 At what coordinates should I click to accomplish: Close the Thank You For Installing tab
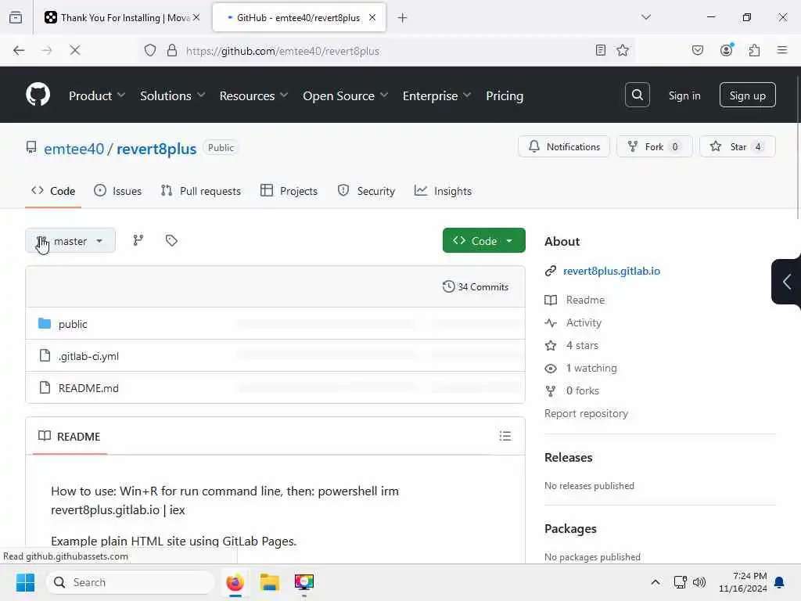(x=196, y=17)
